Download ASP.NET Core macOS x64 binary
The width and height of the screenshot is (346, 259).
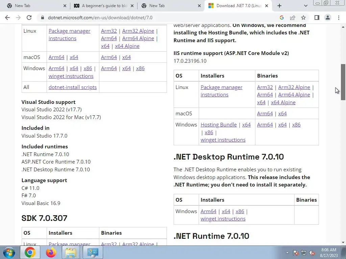click(x=282, y=114)
